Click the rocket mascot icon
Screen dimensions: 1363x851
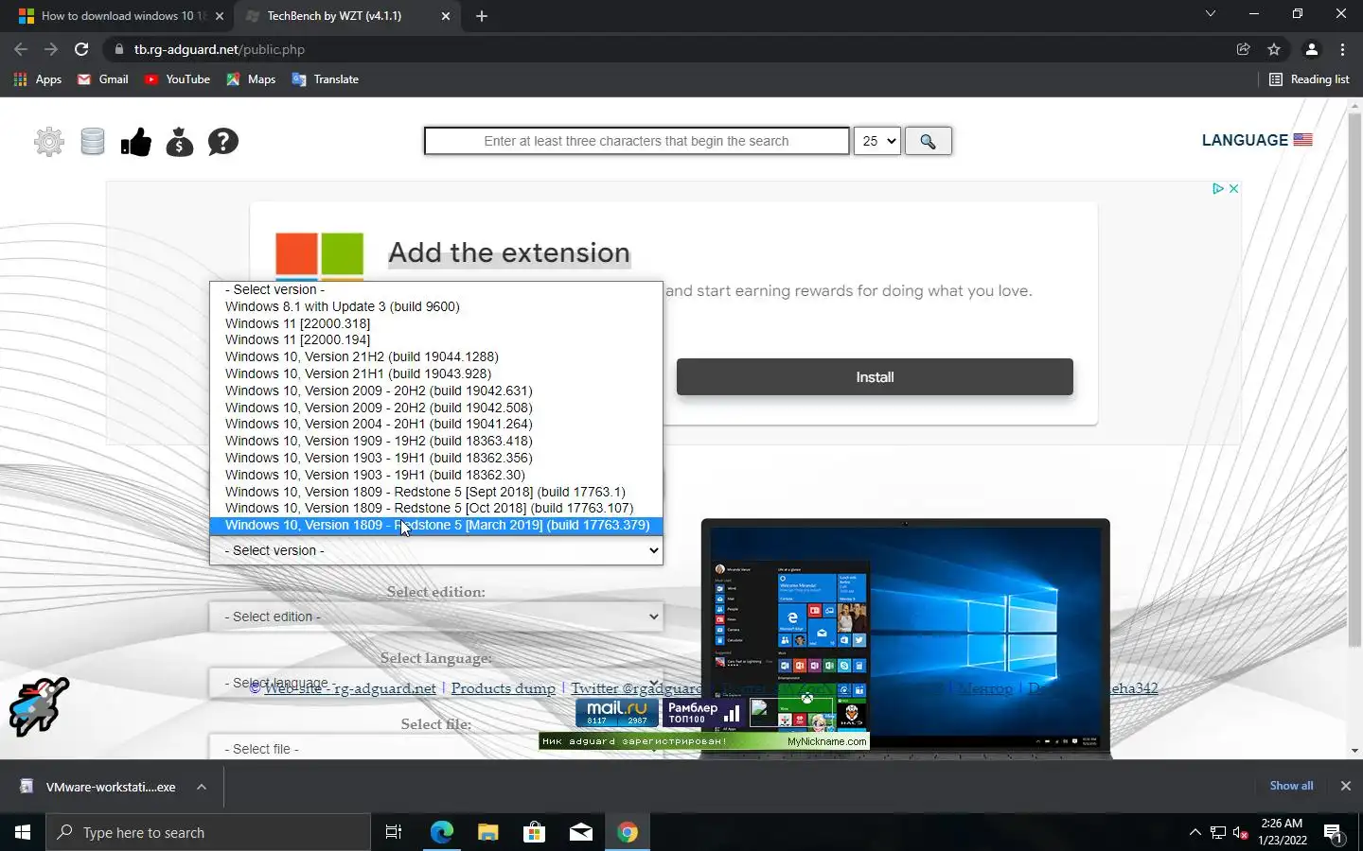(39, 706)
